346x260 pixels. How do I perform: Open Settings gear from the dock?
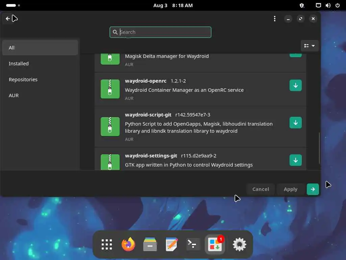click(x=240, y=244)
